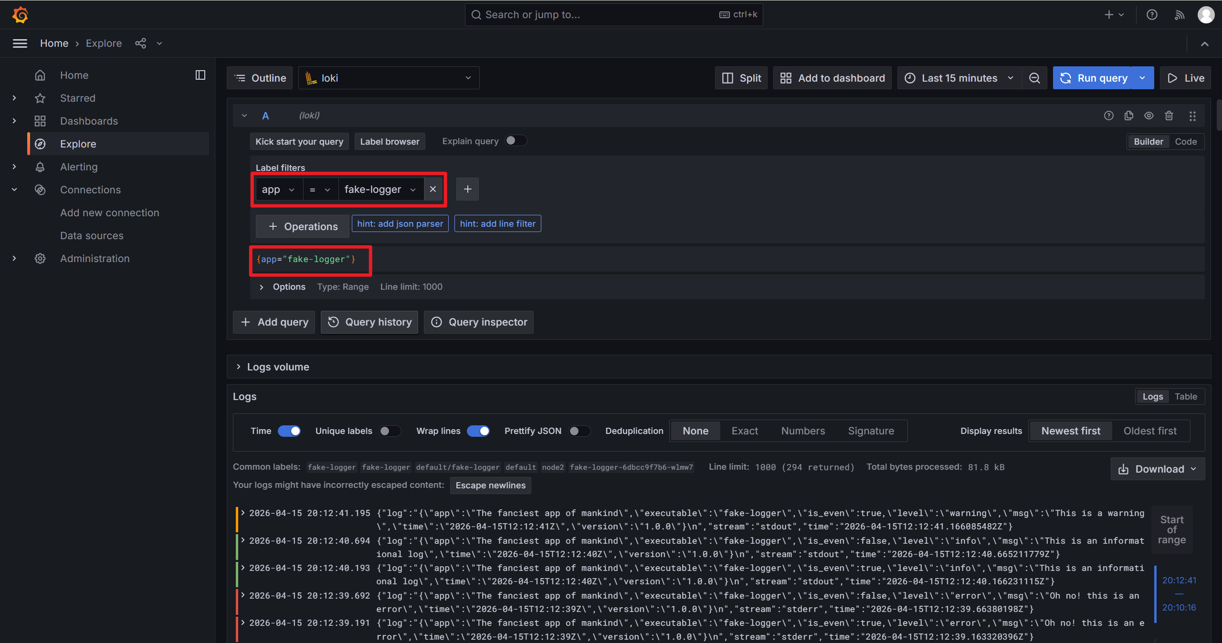Open the app label name dropdown
Viewport: 1222px width, 643px height.
(279, 190)
